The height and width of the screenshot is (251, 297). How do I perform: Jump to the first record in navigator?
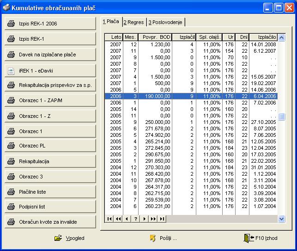109,219
